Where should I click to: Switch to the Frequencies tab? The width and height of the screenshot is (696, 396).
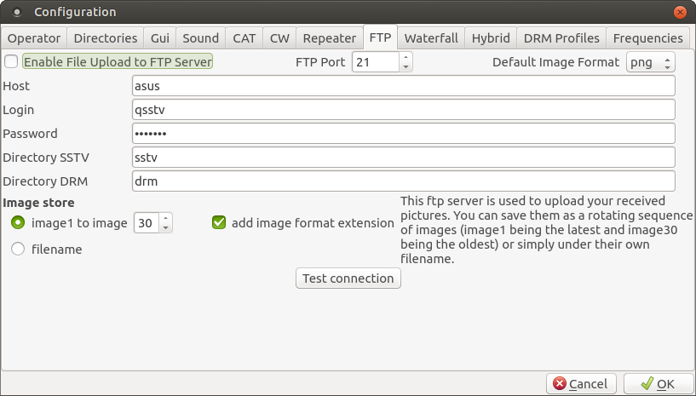tap(647, 38)
